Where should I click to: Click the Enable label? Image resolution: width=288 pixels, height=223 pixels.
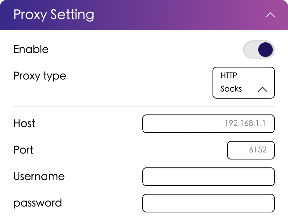coord(31,50)
